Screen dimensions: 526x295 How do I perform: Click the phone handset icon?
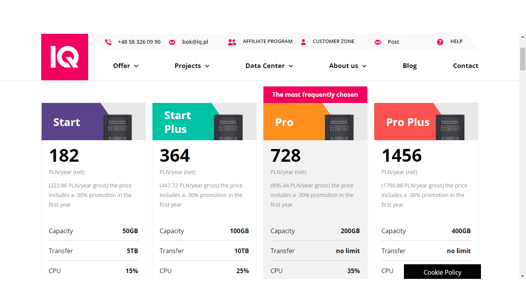108,42
